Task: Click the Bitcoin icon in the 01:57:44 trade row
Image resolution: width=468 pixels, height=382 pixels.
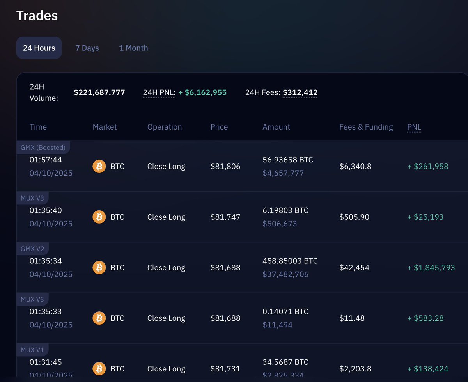Action: coord(99,167)
